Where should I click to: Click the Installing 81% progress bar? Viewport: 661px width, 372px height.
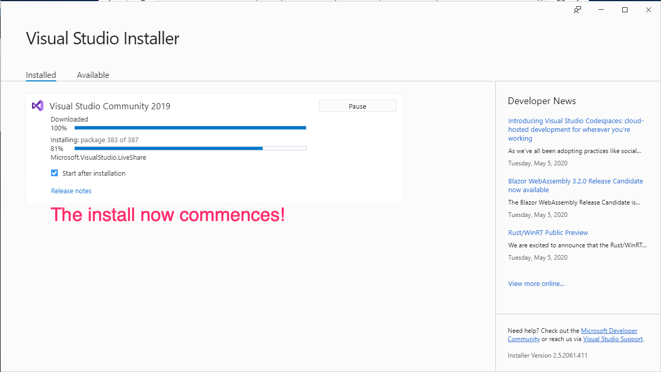click(190, 148)
